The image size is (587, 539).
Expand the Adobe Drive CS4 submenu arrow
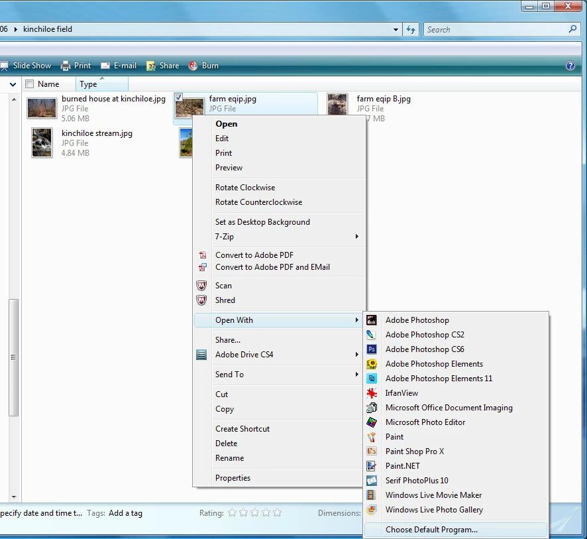(x=356, y=354)
